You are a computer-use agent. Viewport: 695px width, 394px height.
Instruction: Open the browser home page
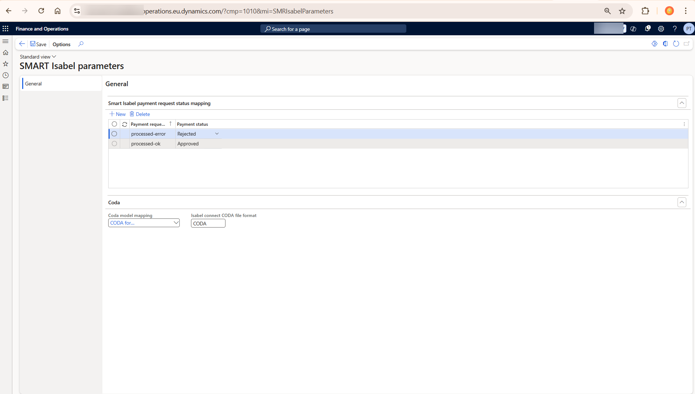(x=57, y=11)
